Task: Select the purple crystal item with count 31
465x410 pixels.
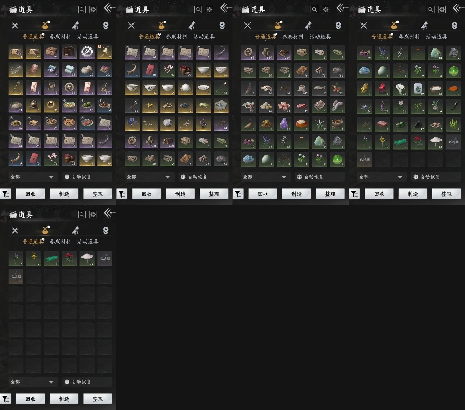Action: click(x=284, y=124)
